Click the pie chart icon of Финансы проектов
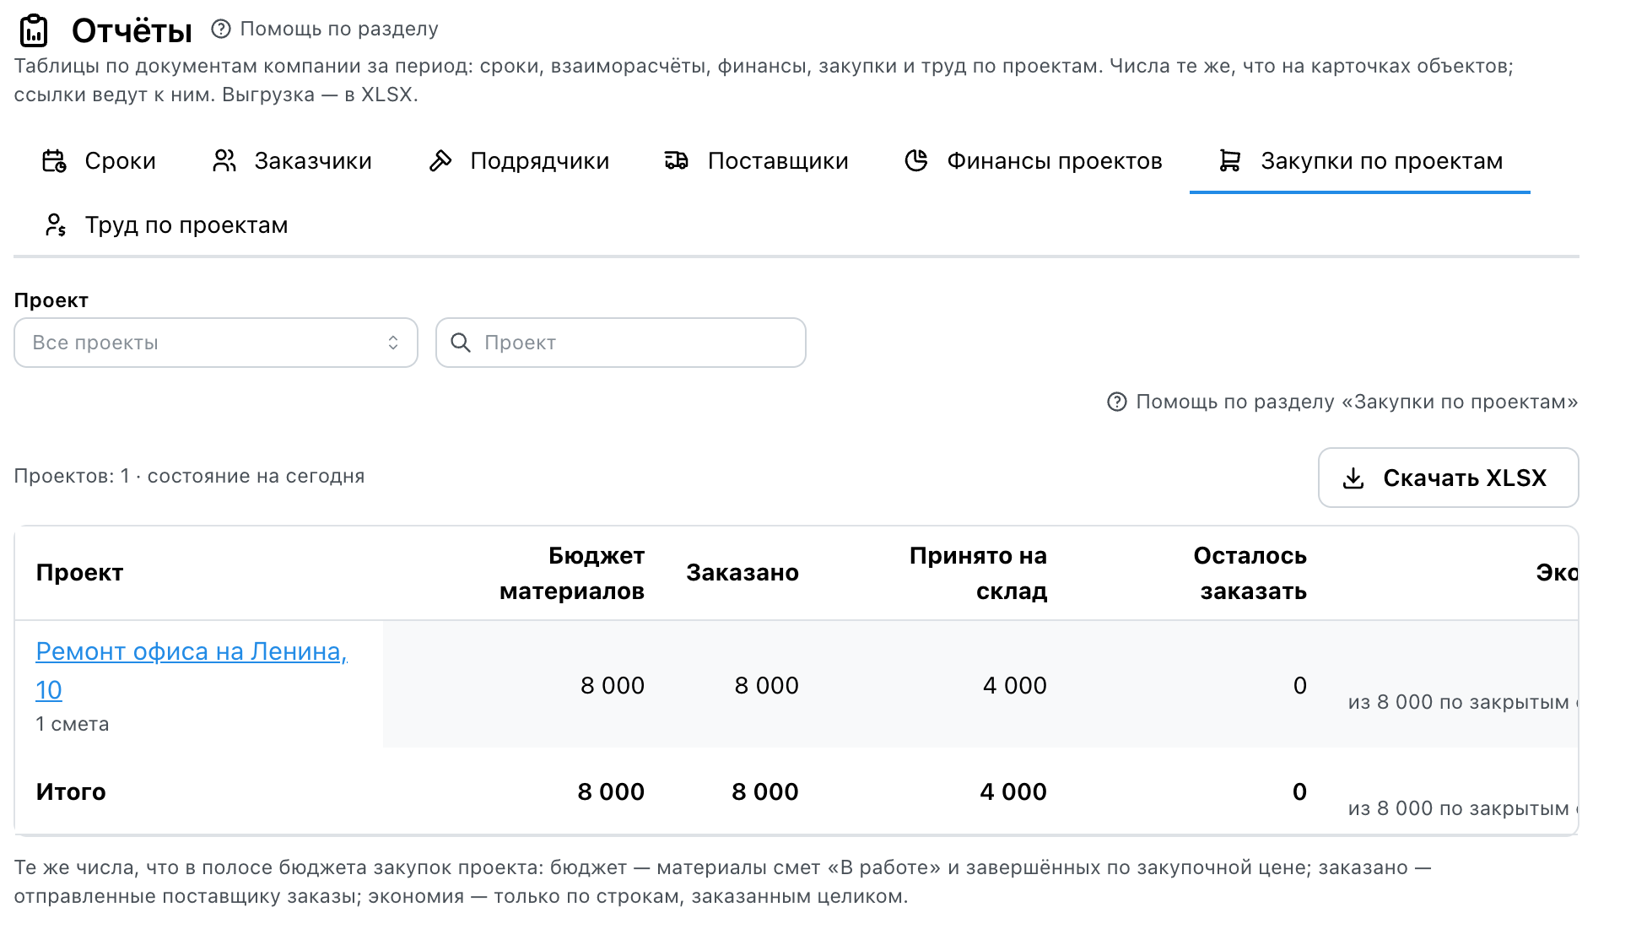This screenshot has width=1647, height=945. point(916,160)
